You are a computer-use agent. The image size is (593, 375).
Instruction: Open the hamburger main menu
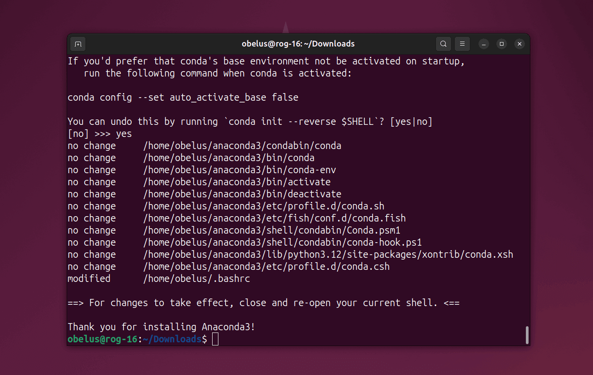462,44
